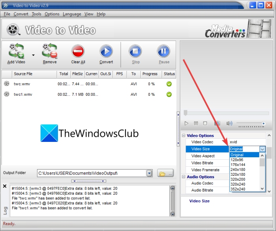
Task: Close the Log panel with X
Action: (x=5, y=186)
